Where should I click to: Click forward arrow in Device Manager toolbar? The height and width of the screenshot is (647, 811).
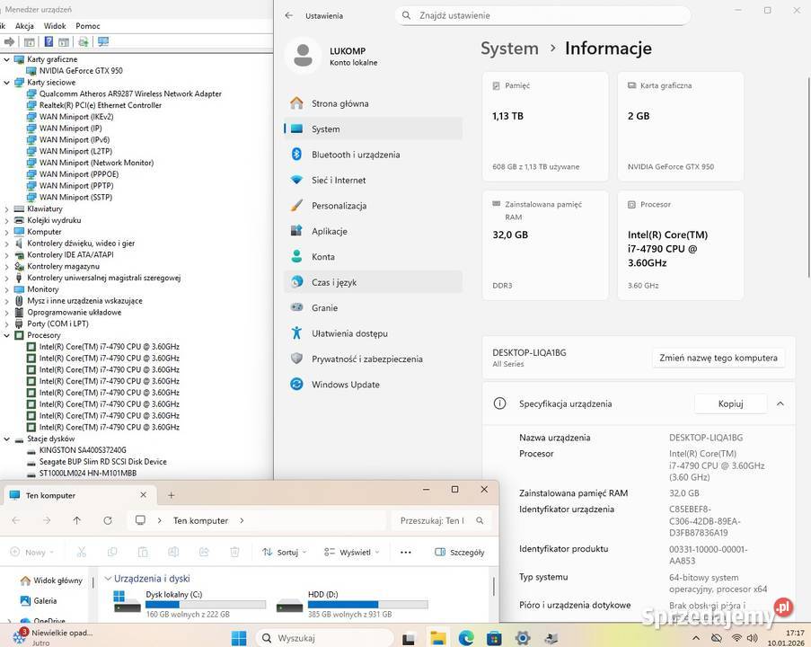click(9, 42)
